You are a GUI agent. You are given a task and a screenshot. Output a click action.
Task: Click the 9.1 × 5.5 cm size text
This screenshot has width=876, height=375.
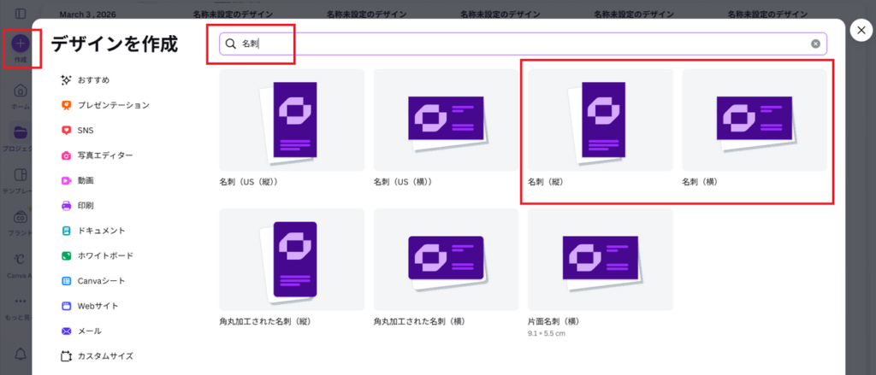547,333
